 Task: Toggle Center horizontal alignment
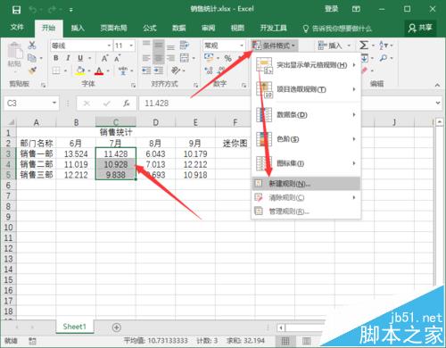pos(159,58)
